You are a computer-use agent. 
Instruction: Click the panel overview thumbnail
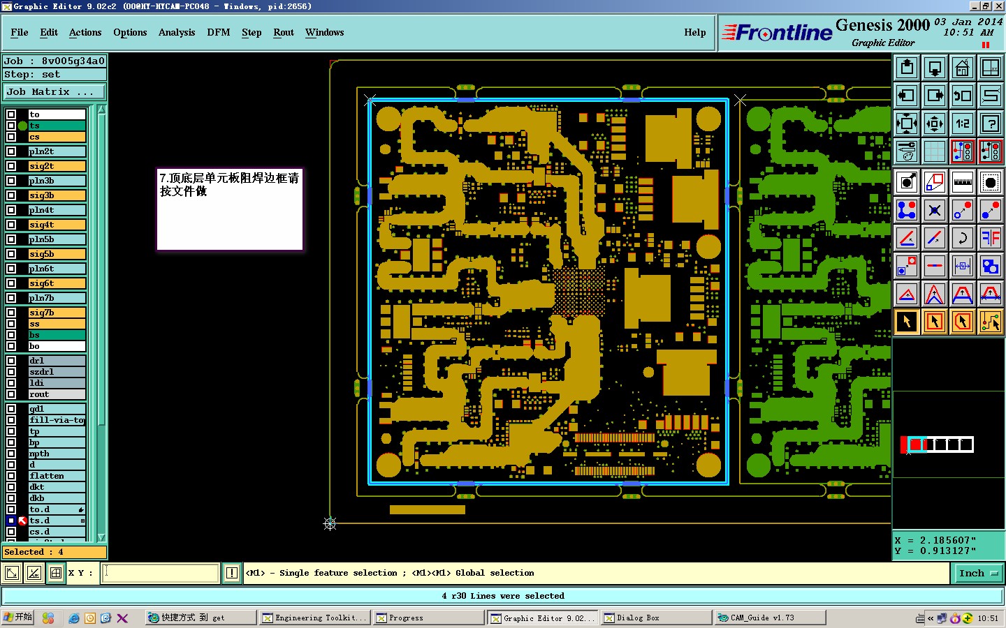pos(937,444)
